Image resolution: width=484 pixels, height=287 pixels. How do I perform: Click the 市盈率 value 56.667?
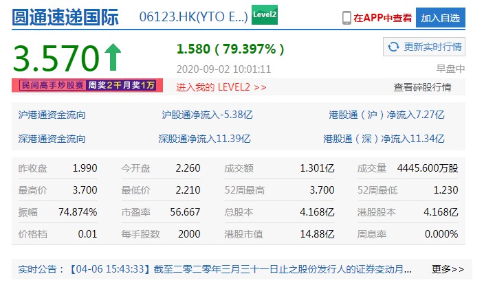pyautogui.click(x=185, y=212)
